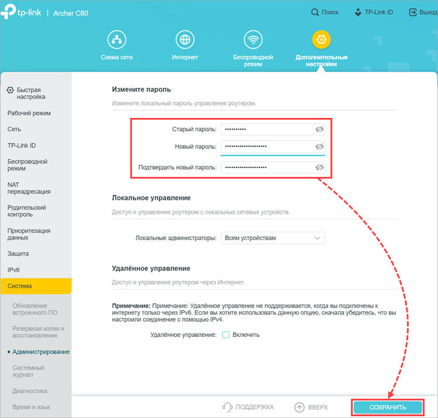438x418 pixels.
Task: Reveal Подтвердить новый пароль characters
Action: point(319,168)
